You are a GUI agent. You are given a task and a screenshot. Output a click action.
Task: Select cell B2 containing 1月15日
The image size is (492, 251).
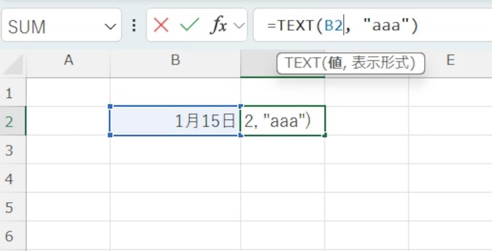pyautogui.click(x=174, y=121)
